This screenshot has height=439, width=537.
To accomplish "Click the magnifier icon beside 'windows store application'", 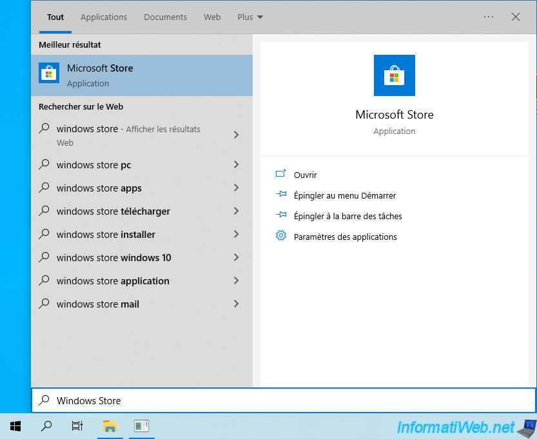I will pos(44,280).
